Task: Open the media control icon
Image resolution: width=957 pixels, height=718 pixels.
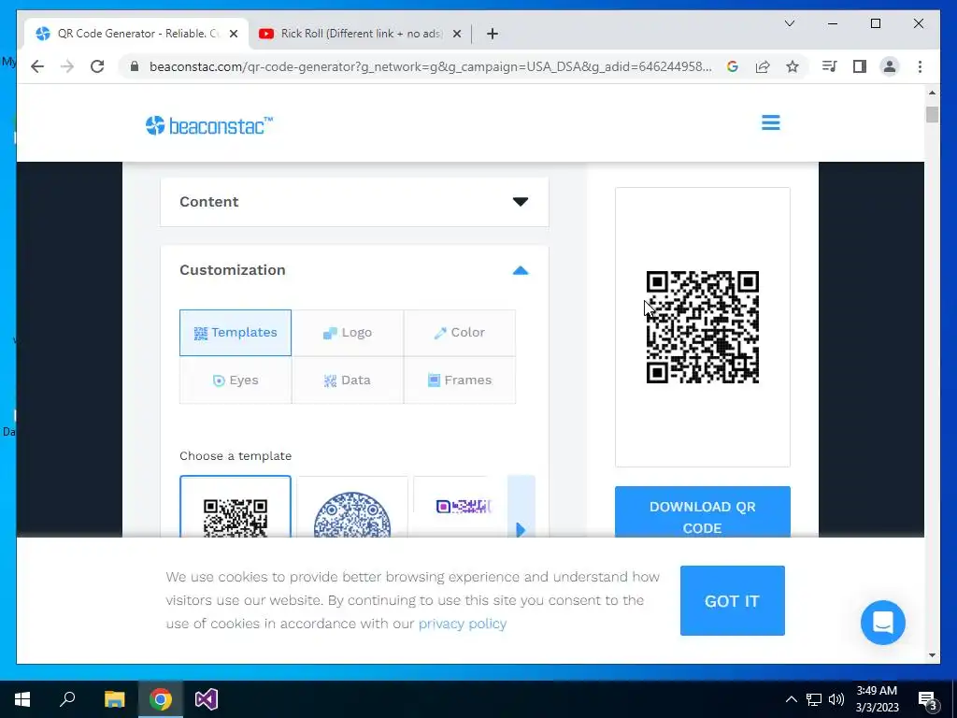Action: [x=829, y=66]
